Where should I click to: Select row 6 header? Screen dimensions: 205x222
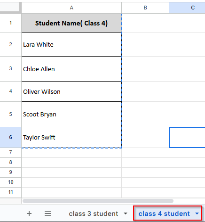(x=10, y=138)
